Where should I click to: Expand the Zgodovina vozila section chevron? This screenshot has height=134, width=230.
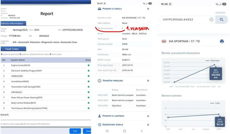coord(148,125)
